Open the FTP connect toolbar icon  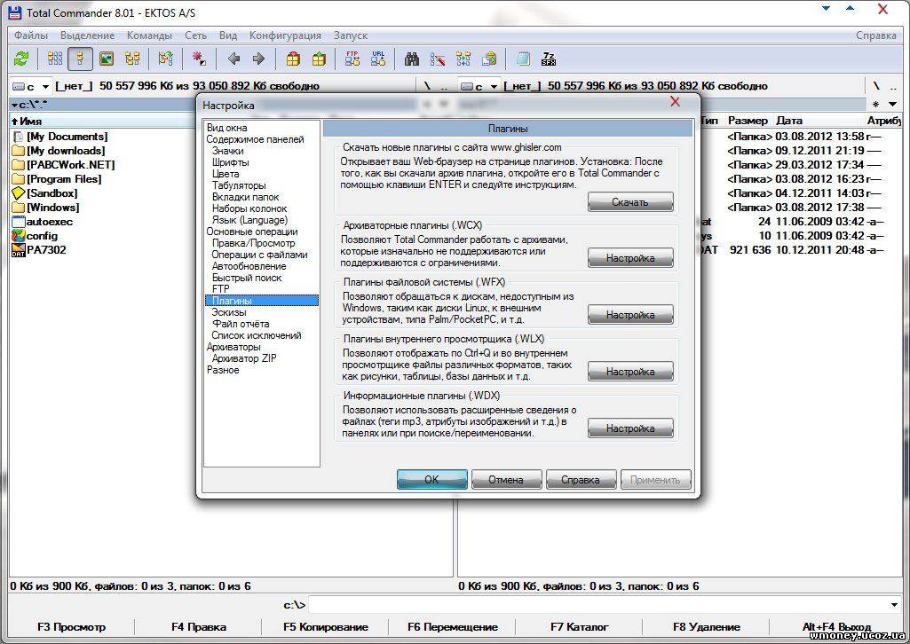point(352,59)
